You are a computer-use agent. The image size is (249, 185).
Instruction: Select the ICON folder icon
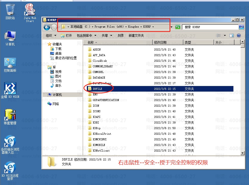[90, 105]
